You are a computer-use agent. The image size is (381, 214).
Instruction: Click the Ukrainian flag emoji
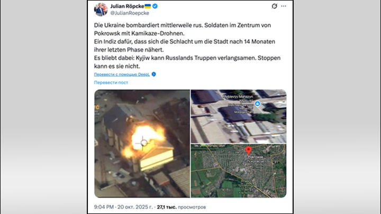click(x=148, y=6)
